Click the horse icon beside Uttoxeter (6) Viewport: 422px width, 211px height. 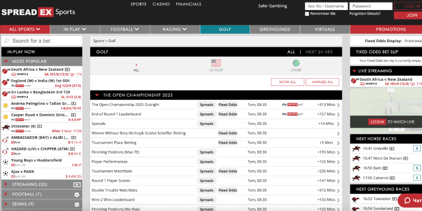[x=5, y=128]
